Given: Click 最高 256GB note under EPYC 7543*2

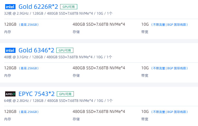Looking at the screenshot, I should pyautogui.click(x=29, y=112).
